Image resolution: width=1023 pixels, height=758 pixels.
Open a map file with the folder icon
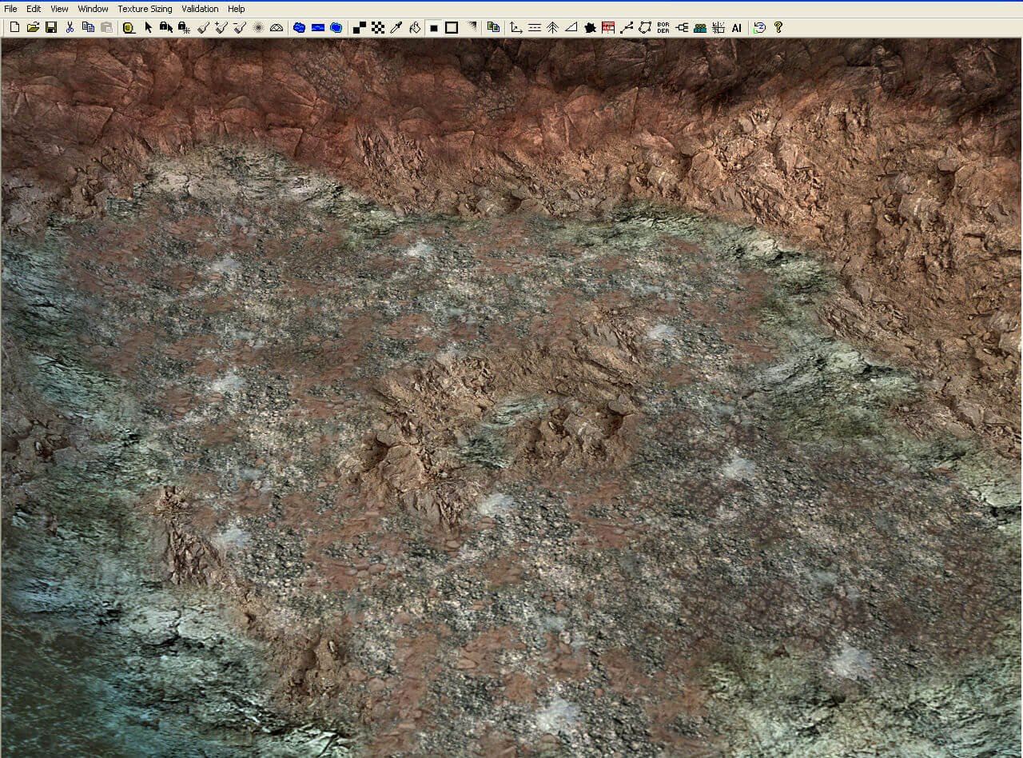(x=33, y=27)
